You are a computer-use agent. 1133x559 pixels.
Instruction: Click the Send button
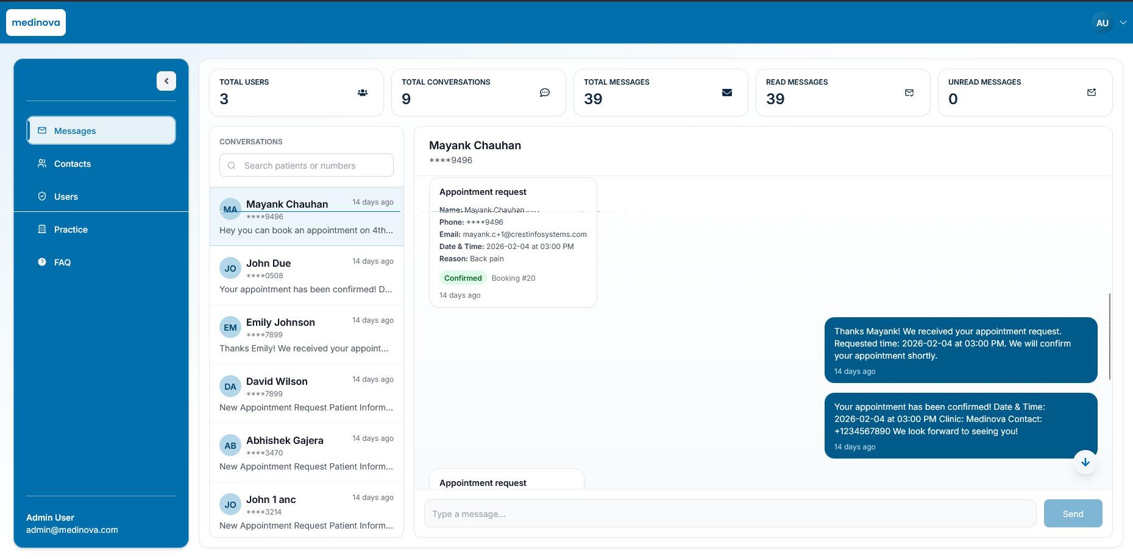[x=1073, y=513]
